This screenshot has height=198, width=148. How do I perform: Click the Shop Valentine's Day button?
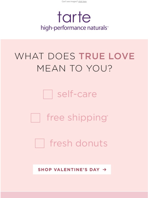[x=72, y=169]
